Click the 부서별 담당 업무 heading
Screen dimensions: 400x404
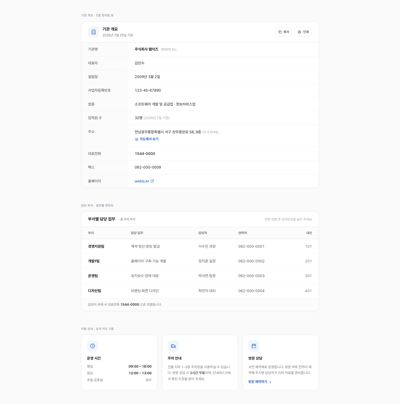[102, 219]
